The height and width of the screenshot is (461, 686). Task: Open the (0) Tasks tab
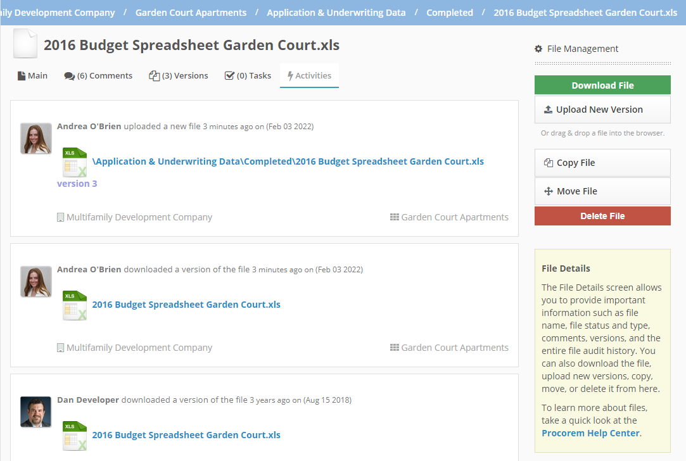(248, 75)
